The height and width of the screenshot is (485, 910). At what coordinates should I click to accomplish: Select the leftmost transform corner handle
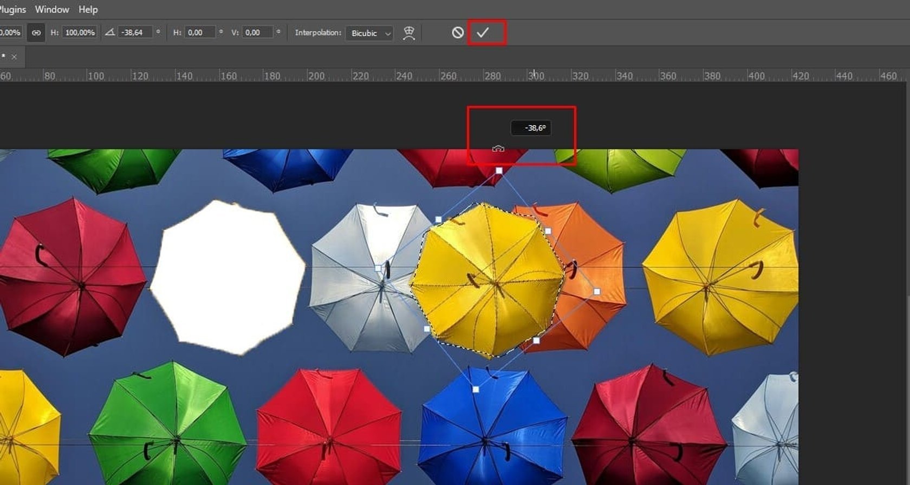[378, 268]
